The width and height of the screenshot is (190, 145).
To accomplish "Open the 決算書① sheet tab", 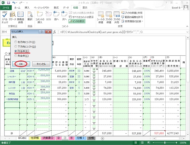I will point(48,138).
